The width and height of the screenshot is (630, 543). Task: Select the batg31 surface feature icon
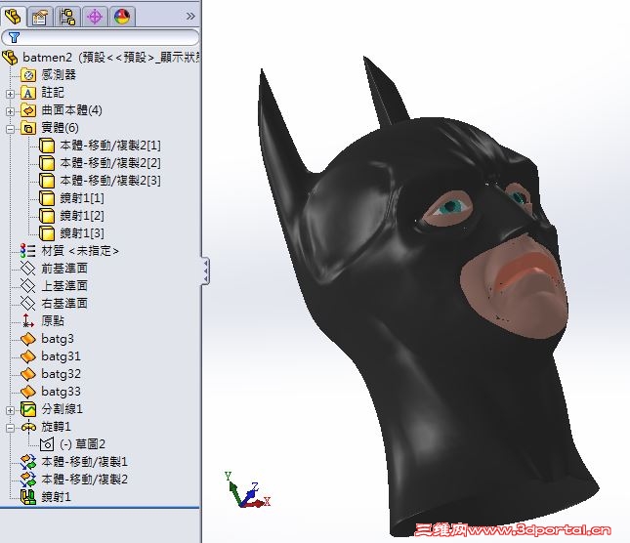[x=28, y=356]
